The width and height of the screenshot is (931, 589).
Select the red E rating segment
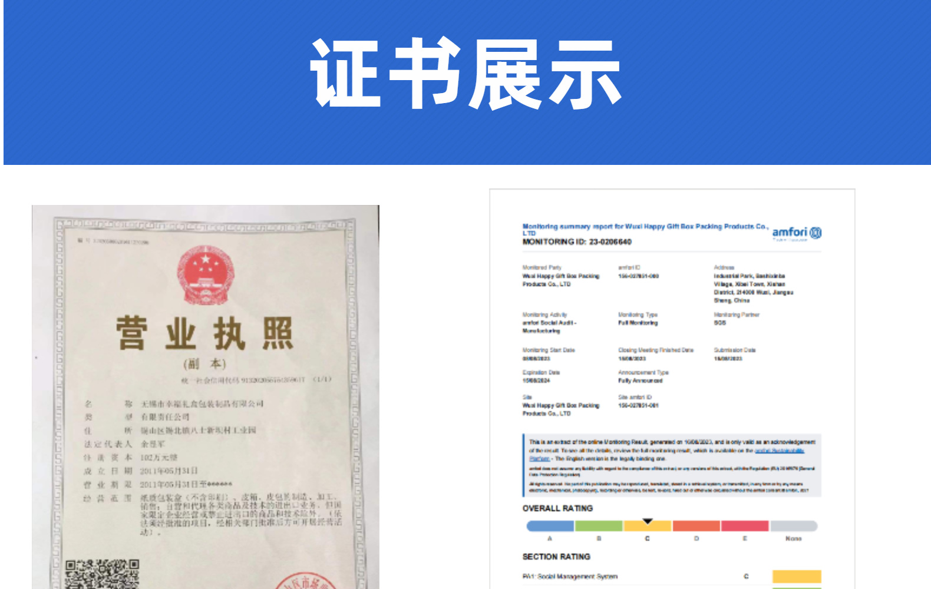coord(745,525)
